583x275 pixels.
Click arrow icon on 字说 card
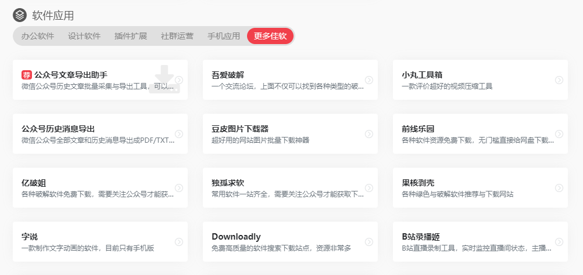coord(179,242)
